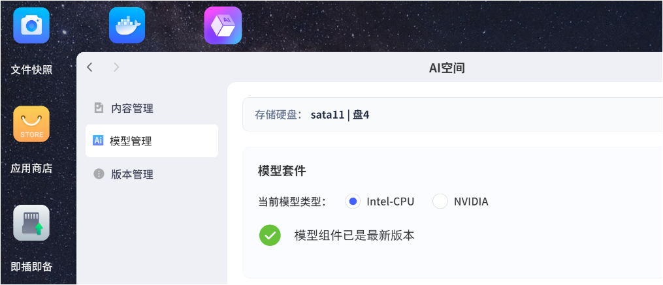Select the NVIDIA model type radio
The height and width of the screenshot is (285, 663).
click(x=440, y=202)
